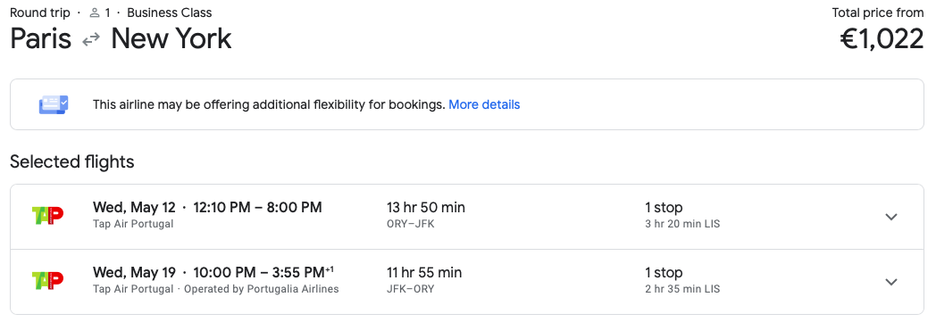Image resolution: width=936 pixels, height=322 pixels.
Task: Select the Wed, May 12 departure time text
Action: click(207, 207)
